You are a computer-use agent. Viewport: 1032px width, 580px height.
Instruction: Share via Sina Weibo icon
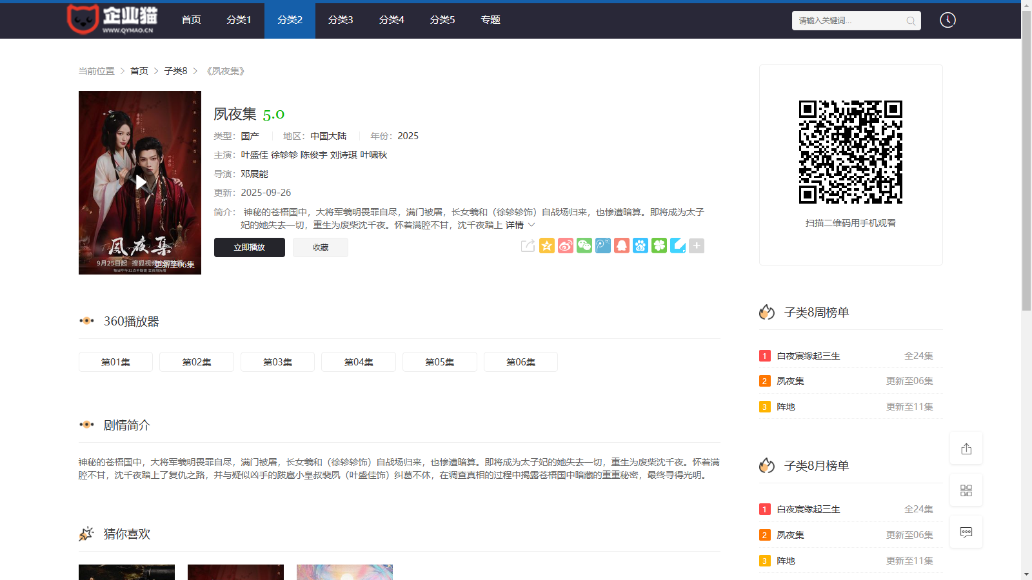[565, 246]
